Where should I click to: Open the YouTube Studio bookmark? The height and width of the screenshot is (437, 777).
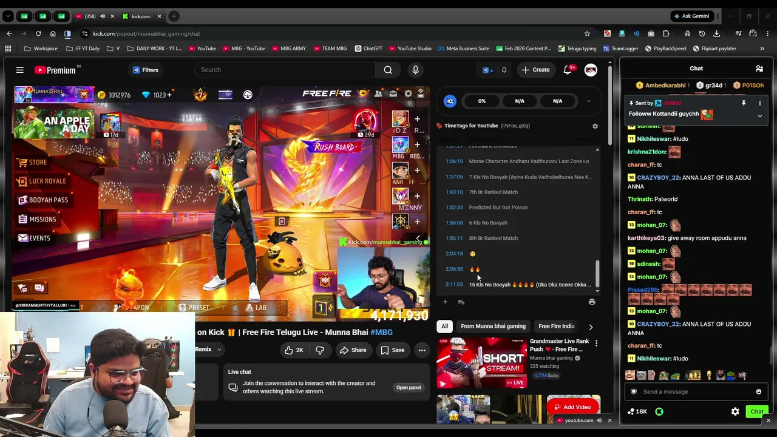(x=410, y=49)
